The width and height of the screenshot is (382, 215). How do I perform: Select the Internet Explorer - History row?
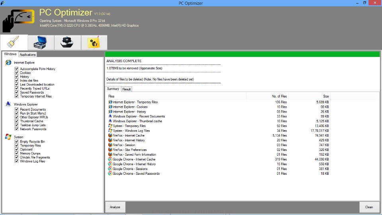[218, 111]
